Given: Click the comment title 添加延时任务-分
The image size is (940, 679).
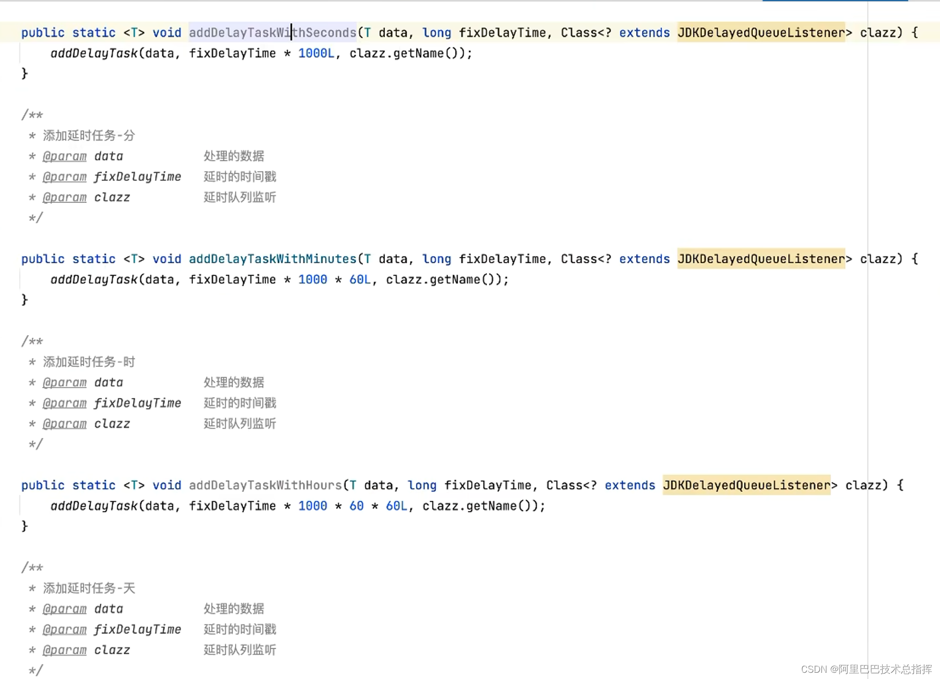Looking at the screenshot, I should click(89, 136).
